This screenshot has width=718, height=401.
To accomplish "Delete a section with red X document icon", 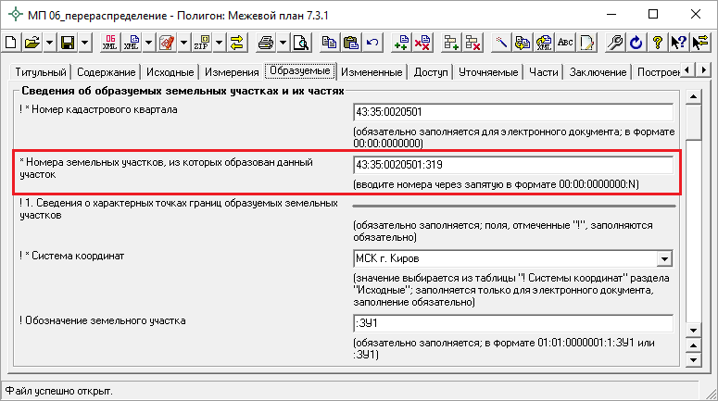I will tap(422, 43).
